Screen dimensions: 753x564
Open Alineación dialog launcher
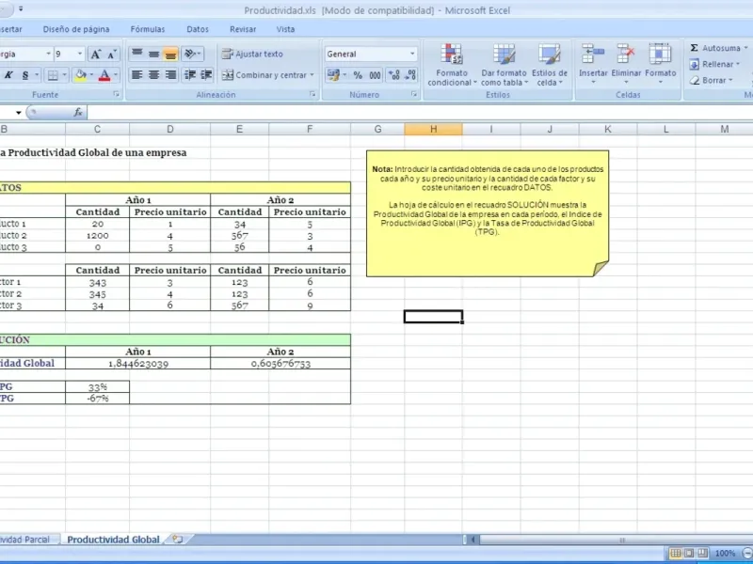(x=312, y=95)
